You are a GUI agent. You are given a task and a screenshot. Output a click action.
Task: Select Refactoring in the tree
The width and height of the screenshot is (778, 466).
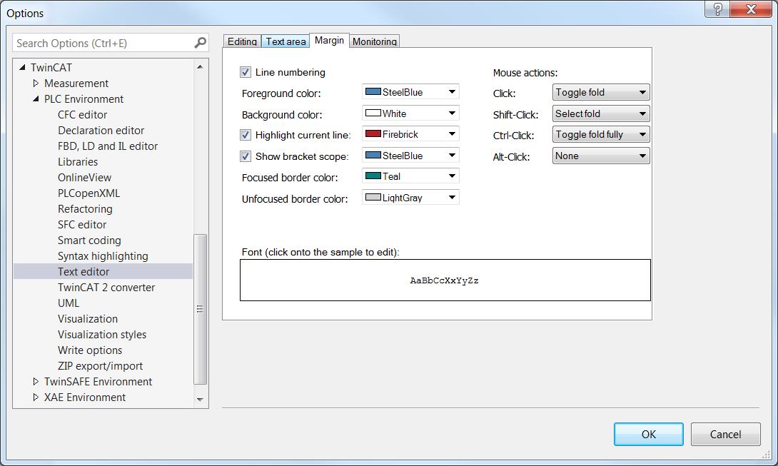coord(86,209)
